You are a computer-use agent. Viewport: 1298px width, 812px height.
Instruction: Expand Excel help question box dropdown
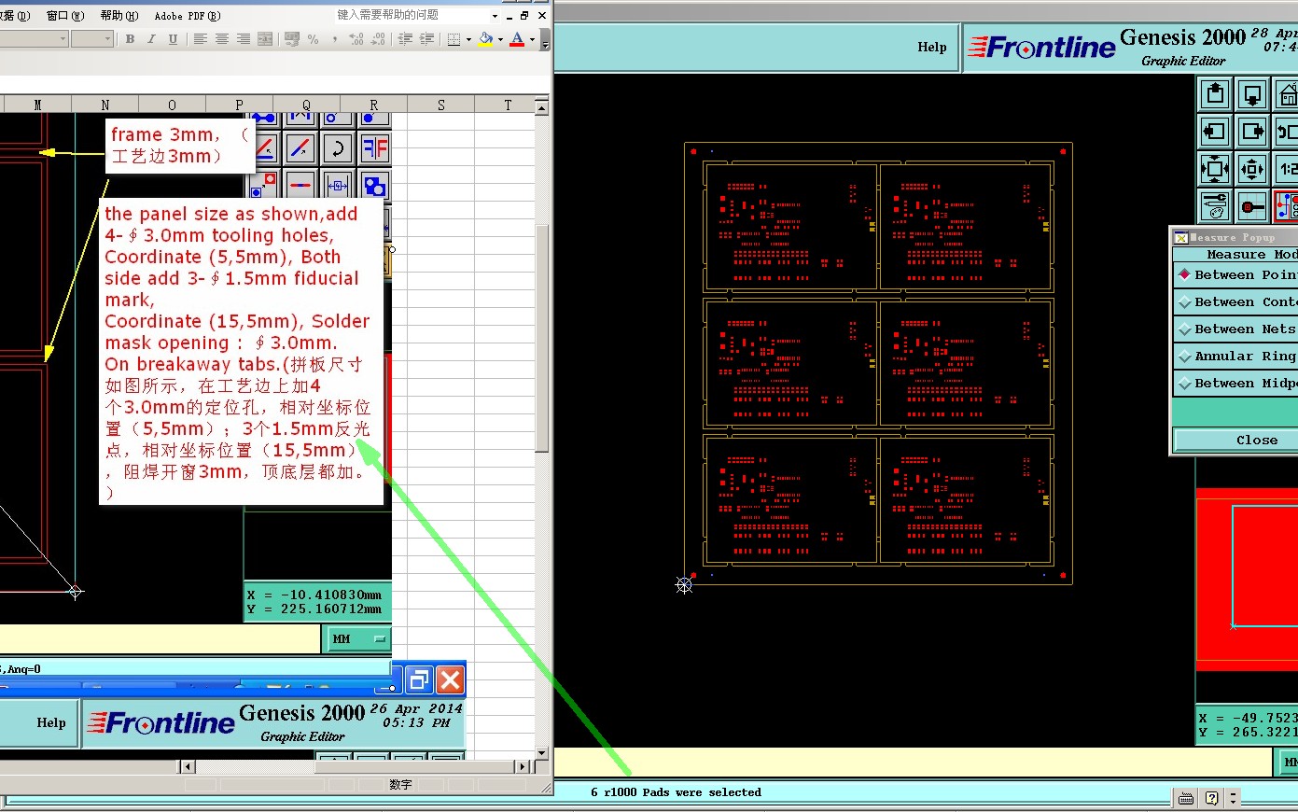[x=495, y=16]
